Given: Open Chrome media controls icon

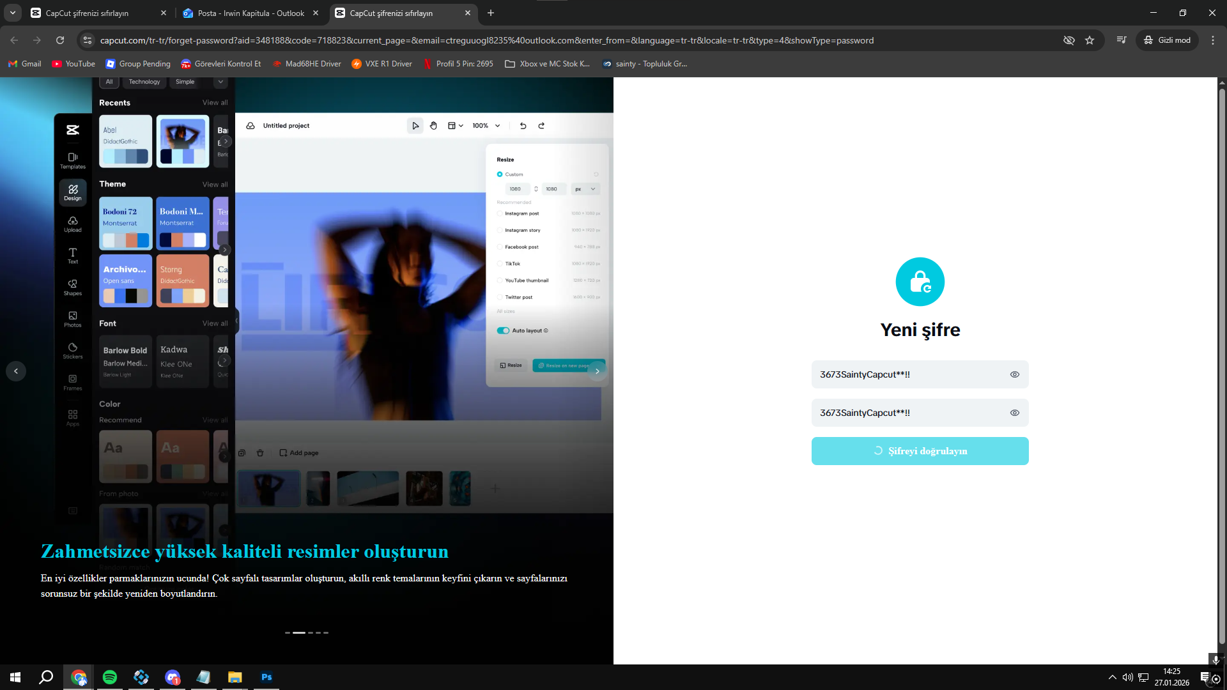Looking at the screenshot, I should pos(1122,40).
